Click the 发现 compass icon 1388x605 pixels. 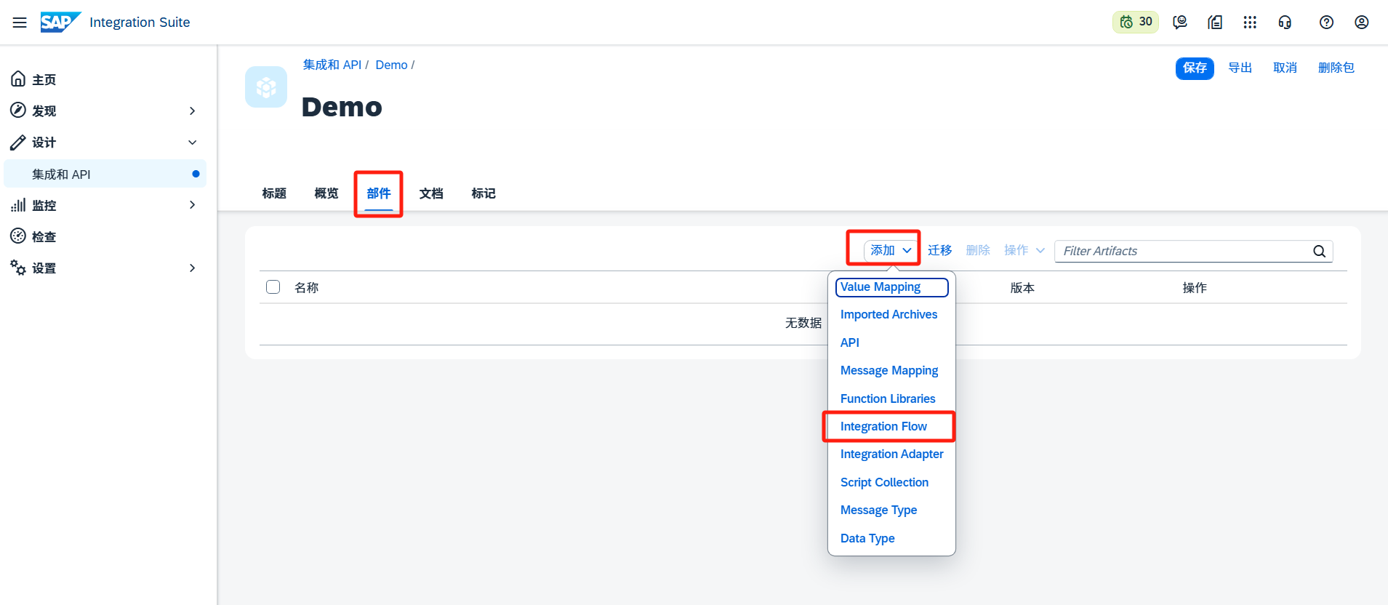pyautogui.click(x=18, y=111)
